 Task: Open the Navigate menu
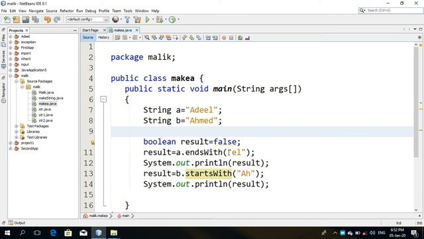(x=36, y=11)
